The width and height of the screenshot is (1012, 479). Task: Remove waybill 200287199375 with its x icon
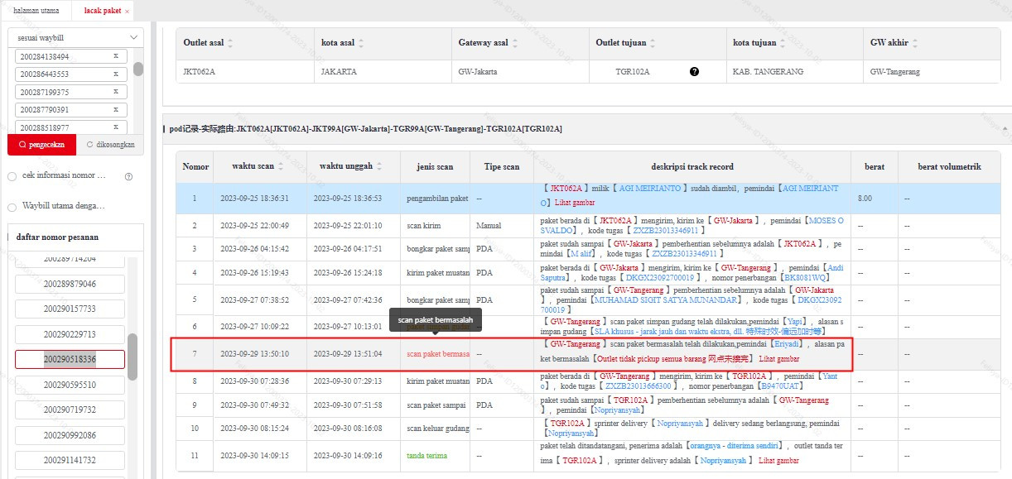pyautogui.click(x=116, y=92)
